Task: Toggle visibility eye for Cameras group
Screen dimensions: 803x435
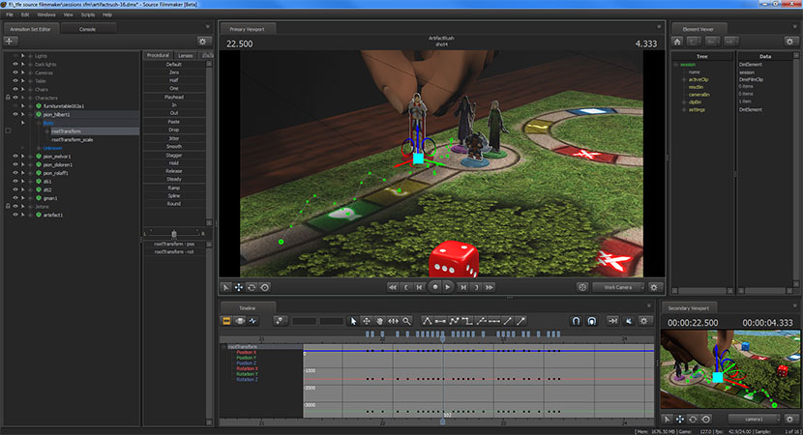Action: (15, 72)
